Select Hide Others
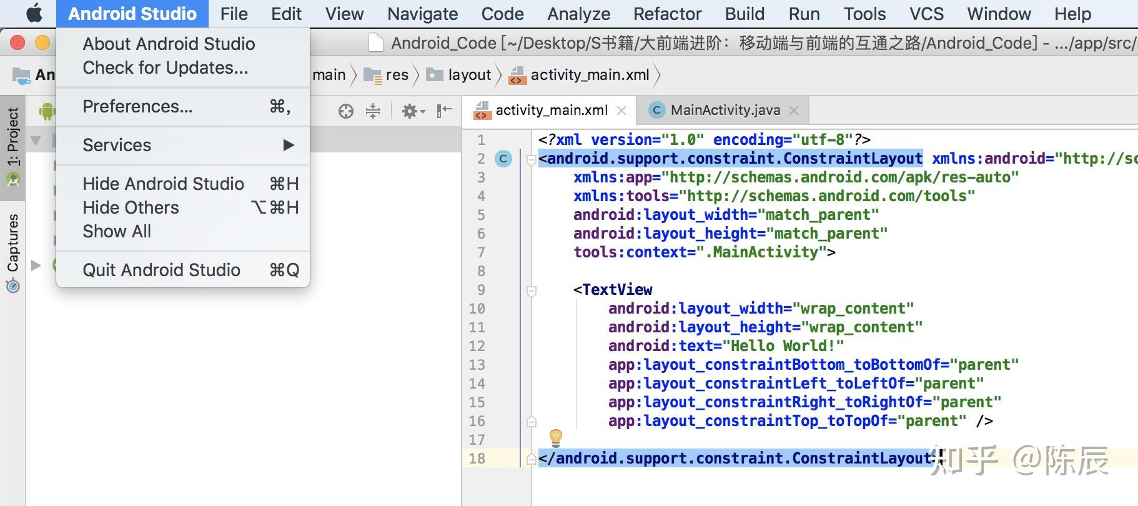This screenshot has height=506, width=1138. coord(183,207)
